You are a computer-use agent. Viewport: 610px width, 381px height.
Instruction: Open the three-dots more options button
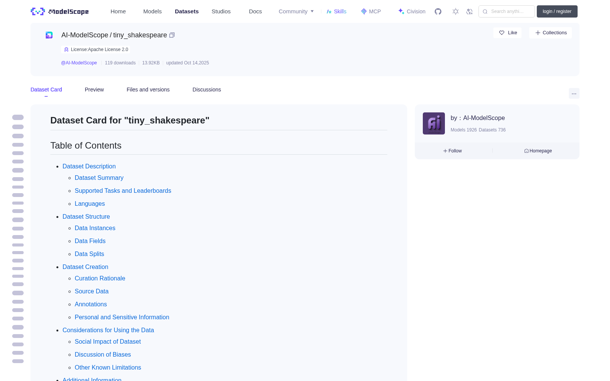[x=574, y=93]
